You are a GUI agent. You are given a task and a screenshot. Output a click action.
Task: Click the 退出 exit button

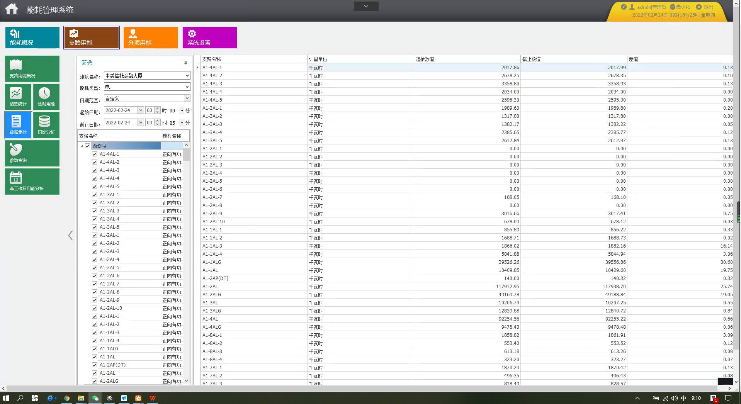pos(705,7)
